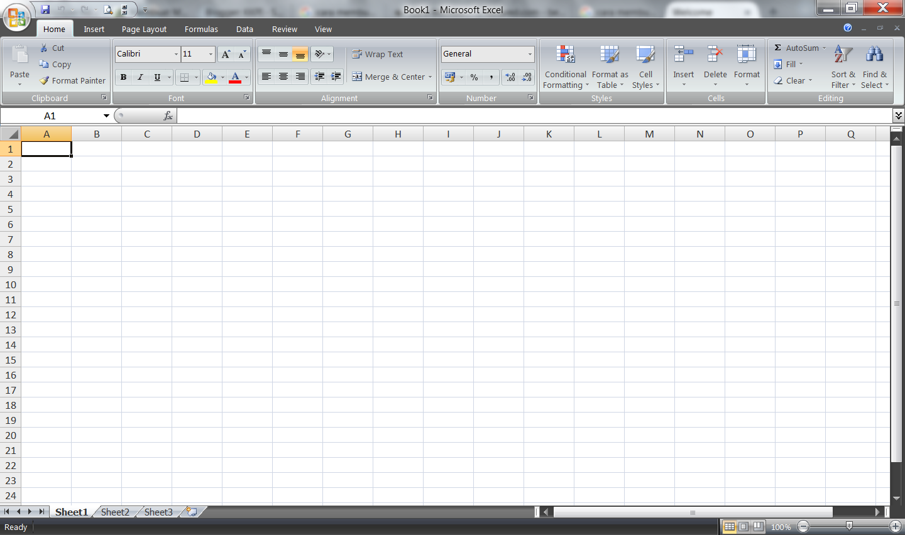Open Merge & Center options arrow
The height and width of the screenshot is (535, 905).
tap(431, 77)
